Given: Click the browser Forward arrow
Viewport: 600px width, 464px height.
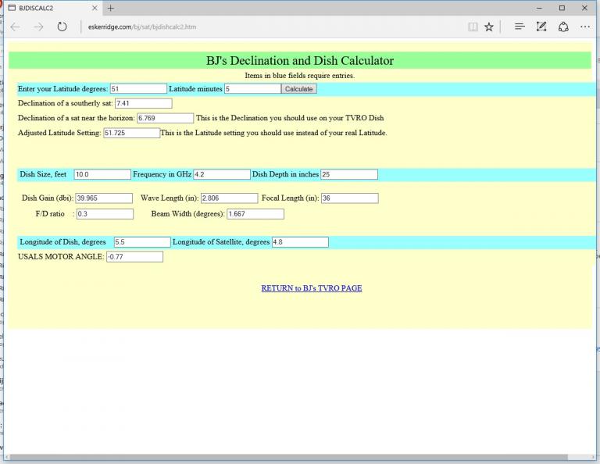Looking at the screenshot, I should [38, 27].
